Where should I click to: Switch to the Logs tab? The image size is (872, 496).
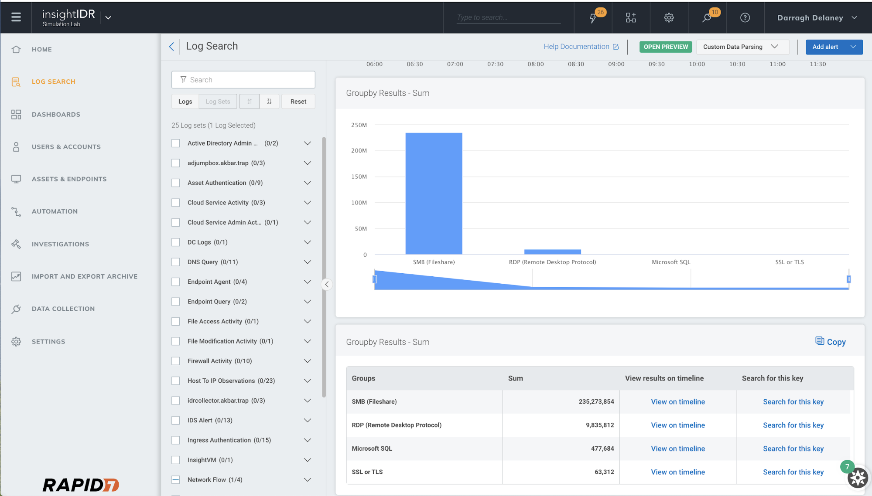click(185, 102)
